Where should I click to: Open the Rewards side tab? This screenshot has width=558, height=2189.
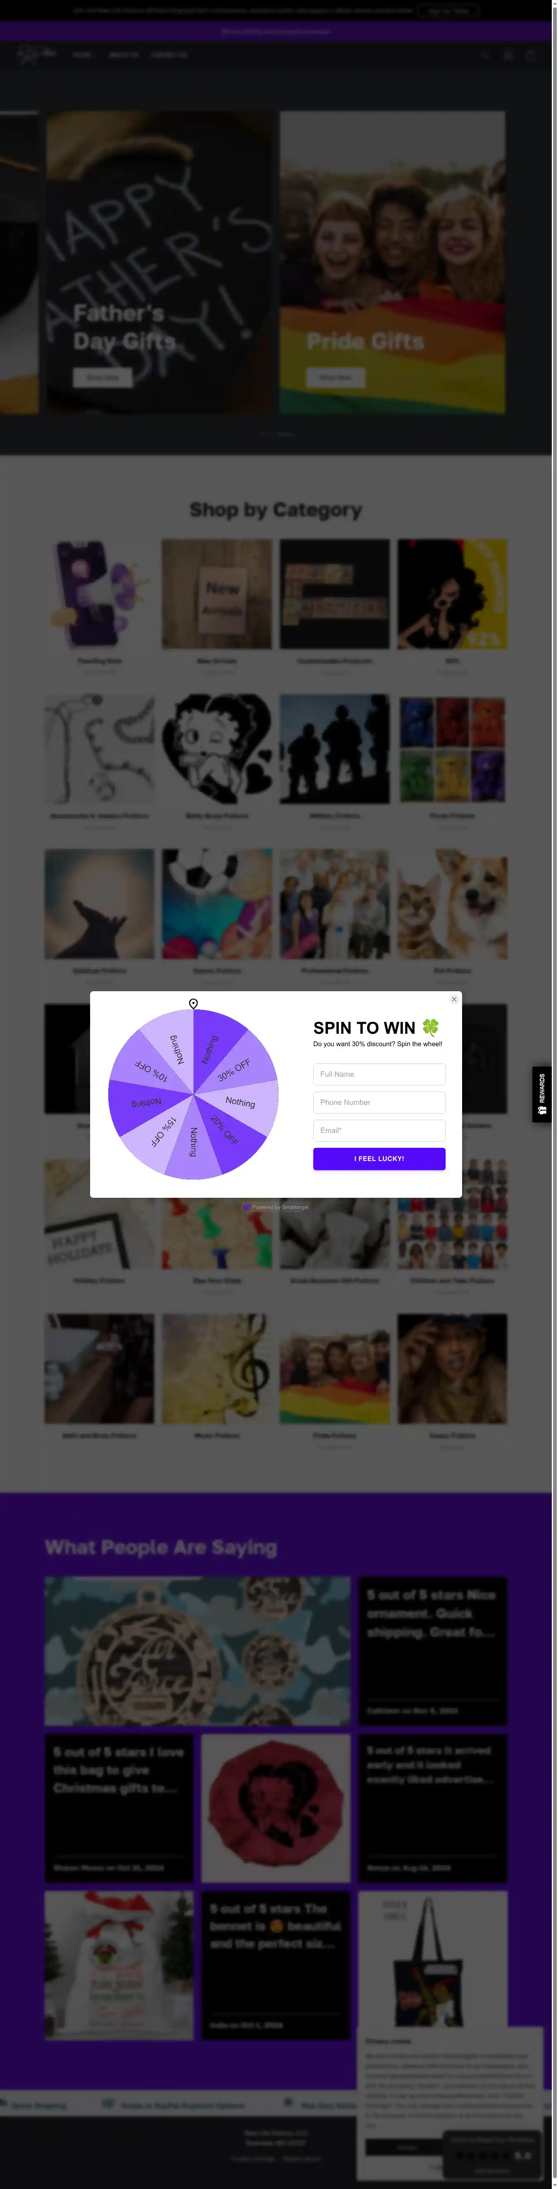tap(542, 1094)
